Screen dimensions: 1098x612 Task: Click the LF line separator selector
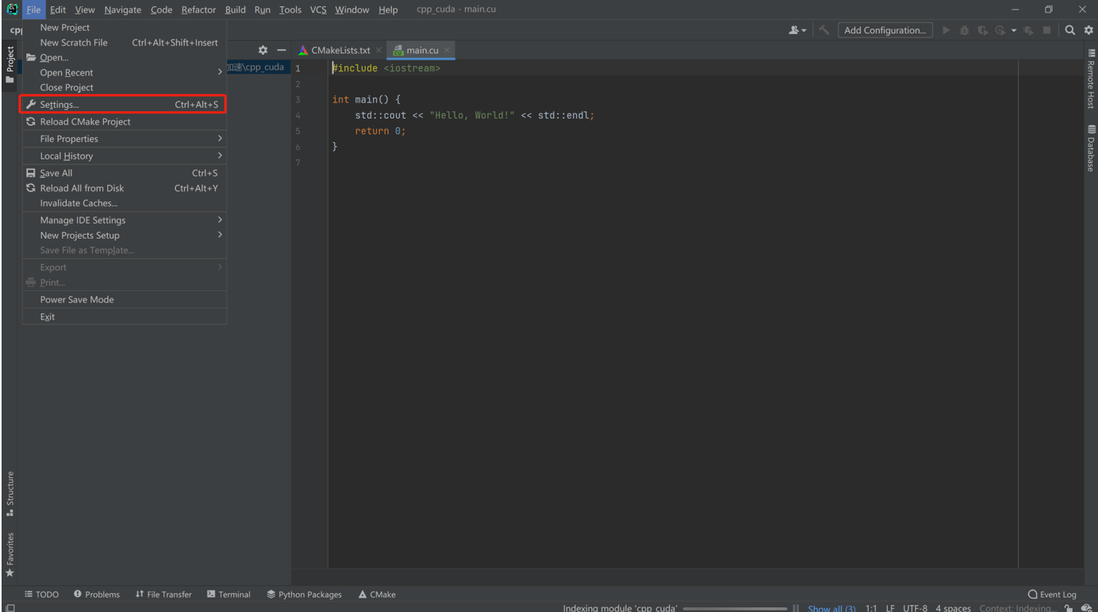click(x=890, y=608)
